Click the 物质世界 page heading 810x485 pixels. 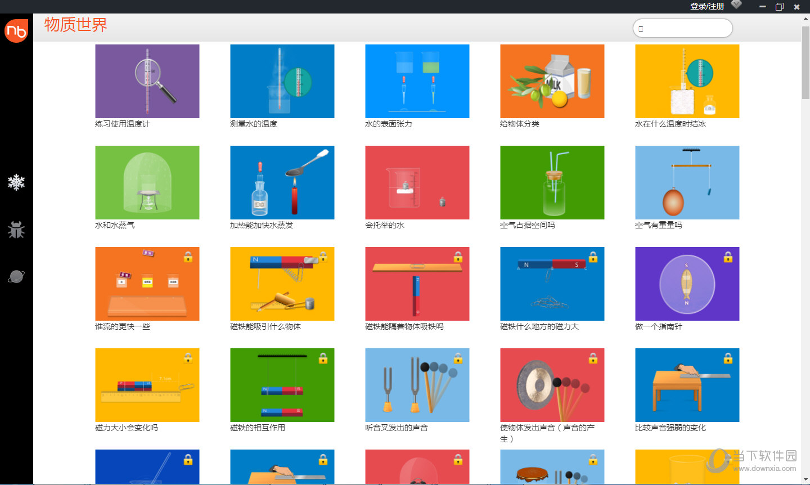coord(76,25)
